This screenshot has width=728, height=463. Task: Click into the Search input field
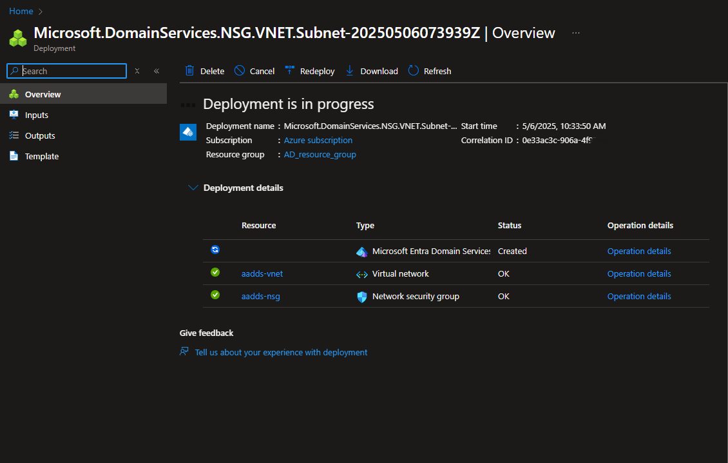coord(72,71)
